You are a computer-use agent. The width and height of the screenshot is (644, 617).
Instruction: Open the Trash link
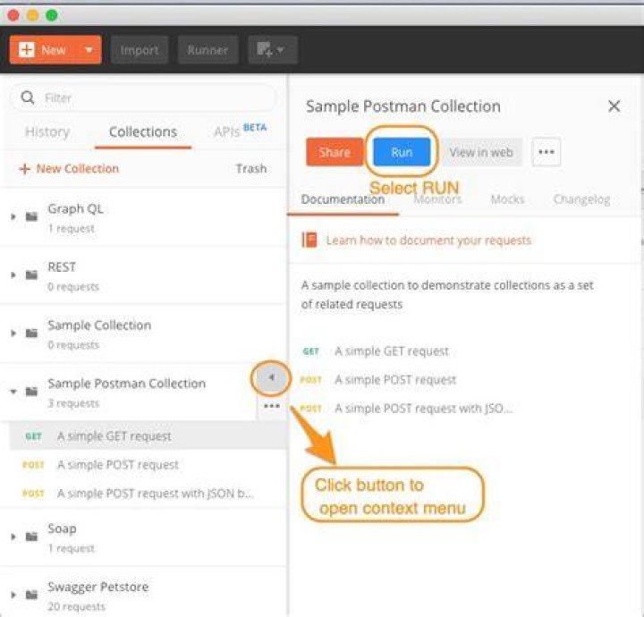(x=251, y=168)
